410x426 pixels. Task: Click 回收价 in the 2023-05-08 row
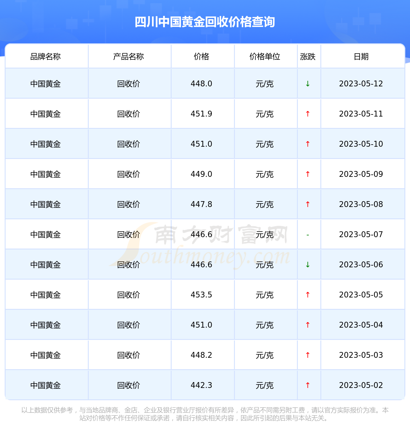[129, 205]
